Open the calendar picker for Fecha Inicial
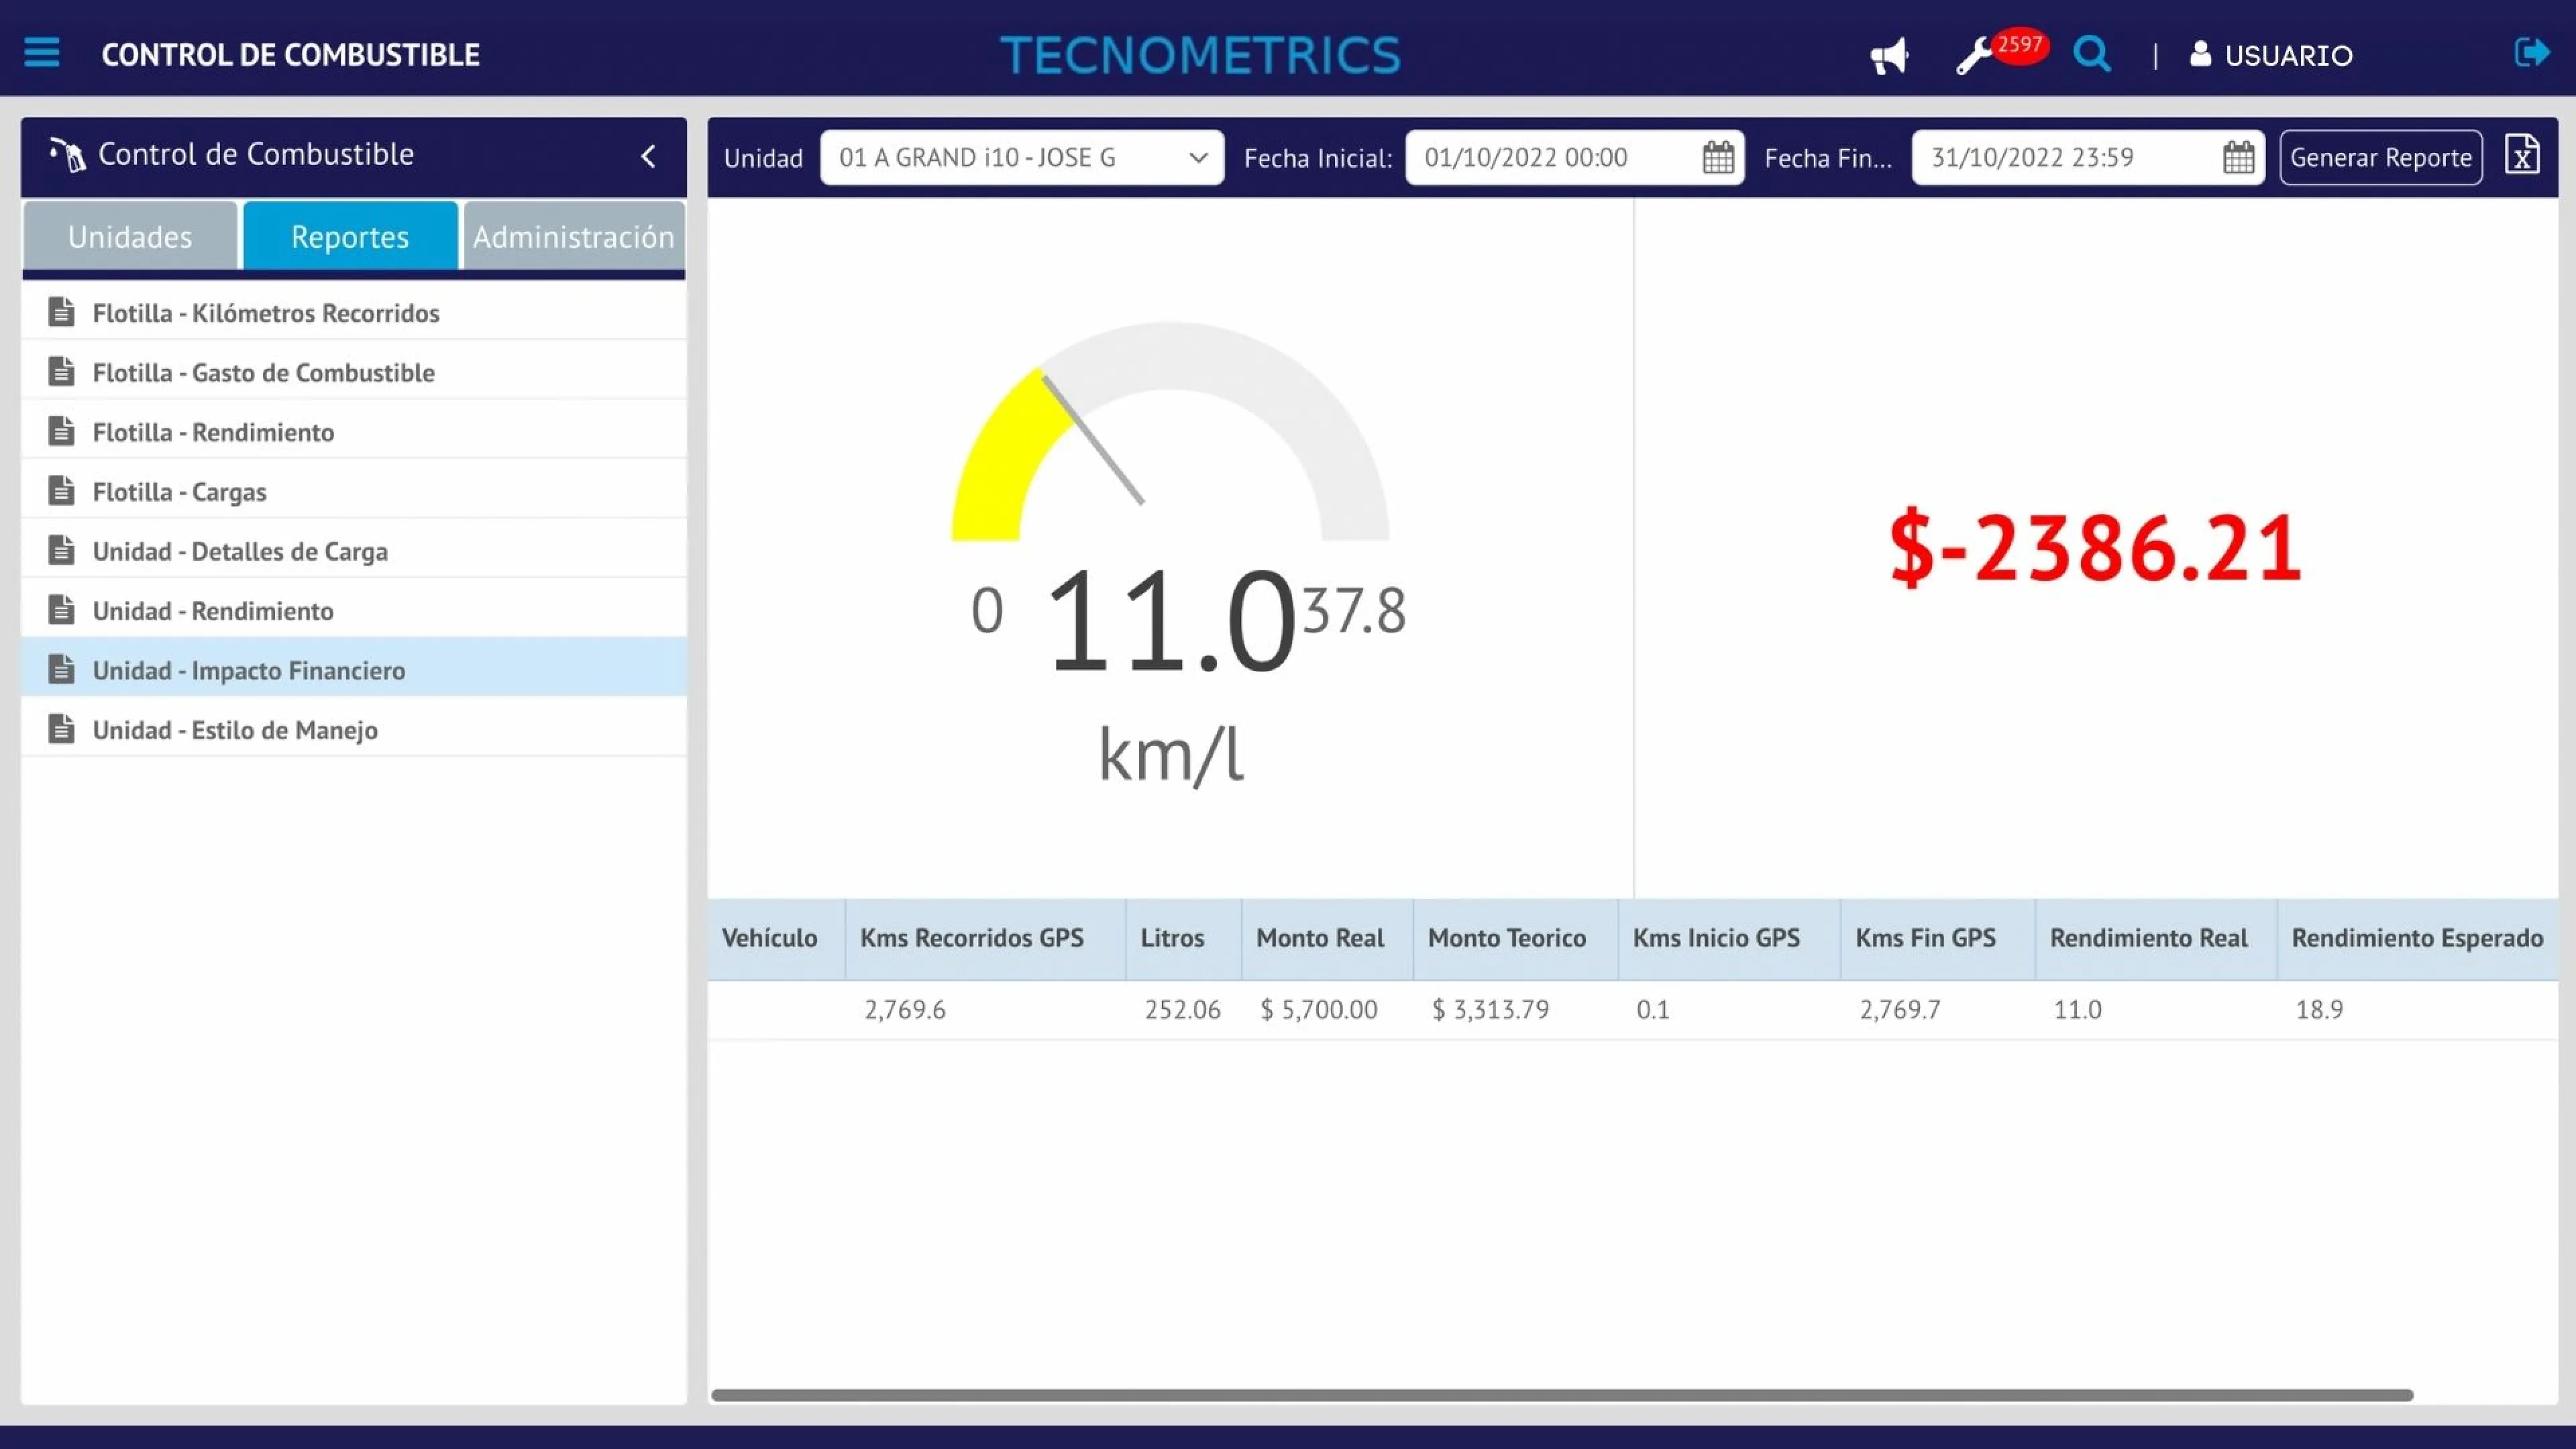Viewport: 2576px width, 1449px height. pos(1717,157)
